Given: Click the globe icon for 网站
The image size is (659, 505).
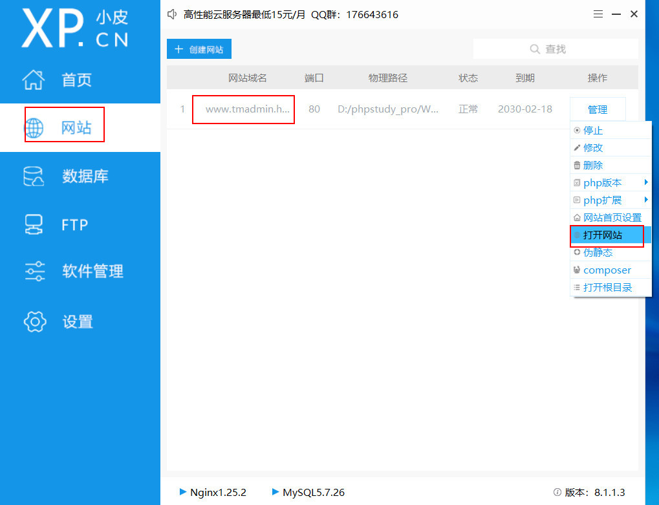Looking at the screenshot, I should (x=34, y=127).
